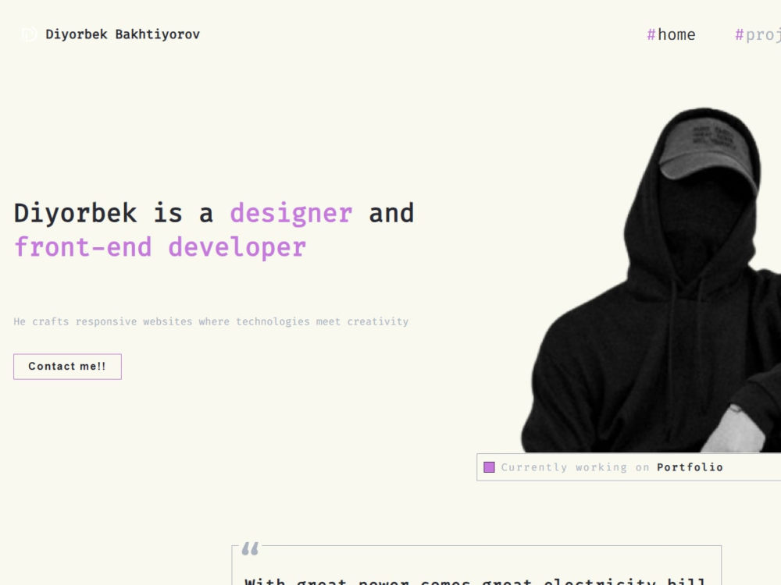The image size is (781, 585).
Task: Click the purple word designer in the heading
Action: pyautogui.click(x=291, y=213)
